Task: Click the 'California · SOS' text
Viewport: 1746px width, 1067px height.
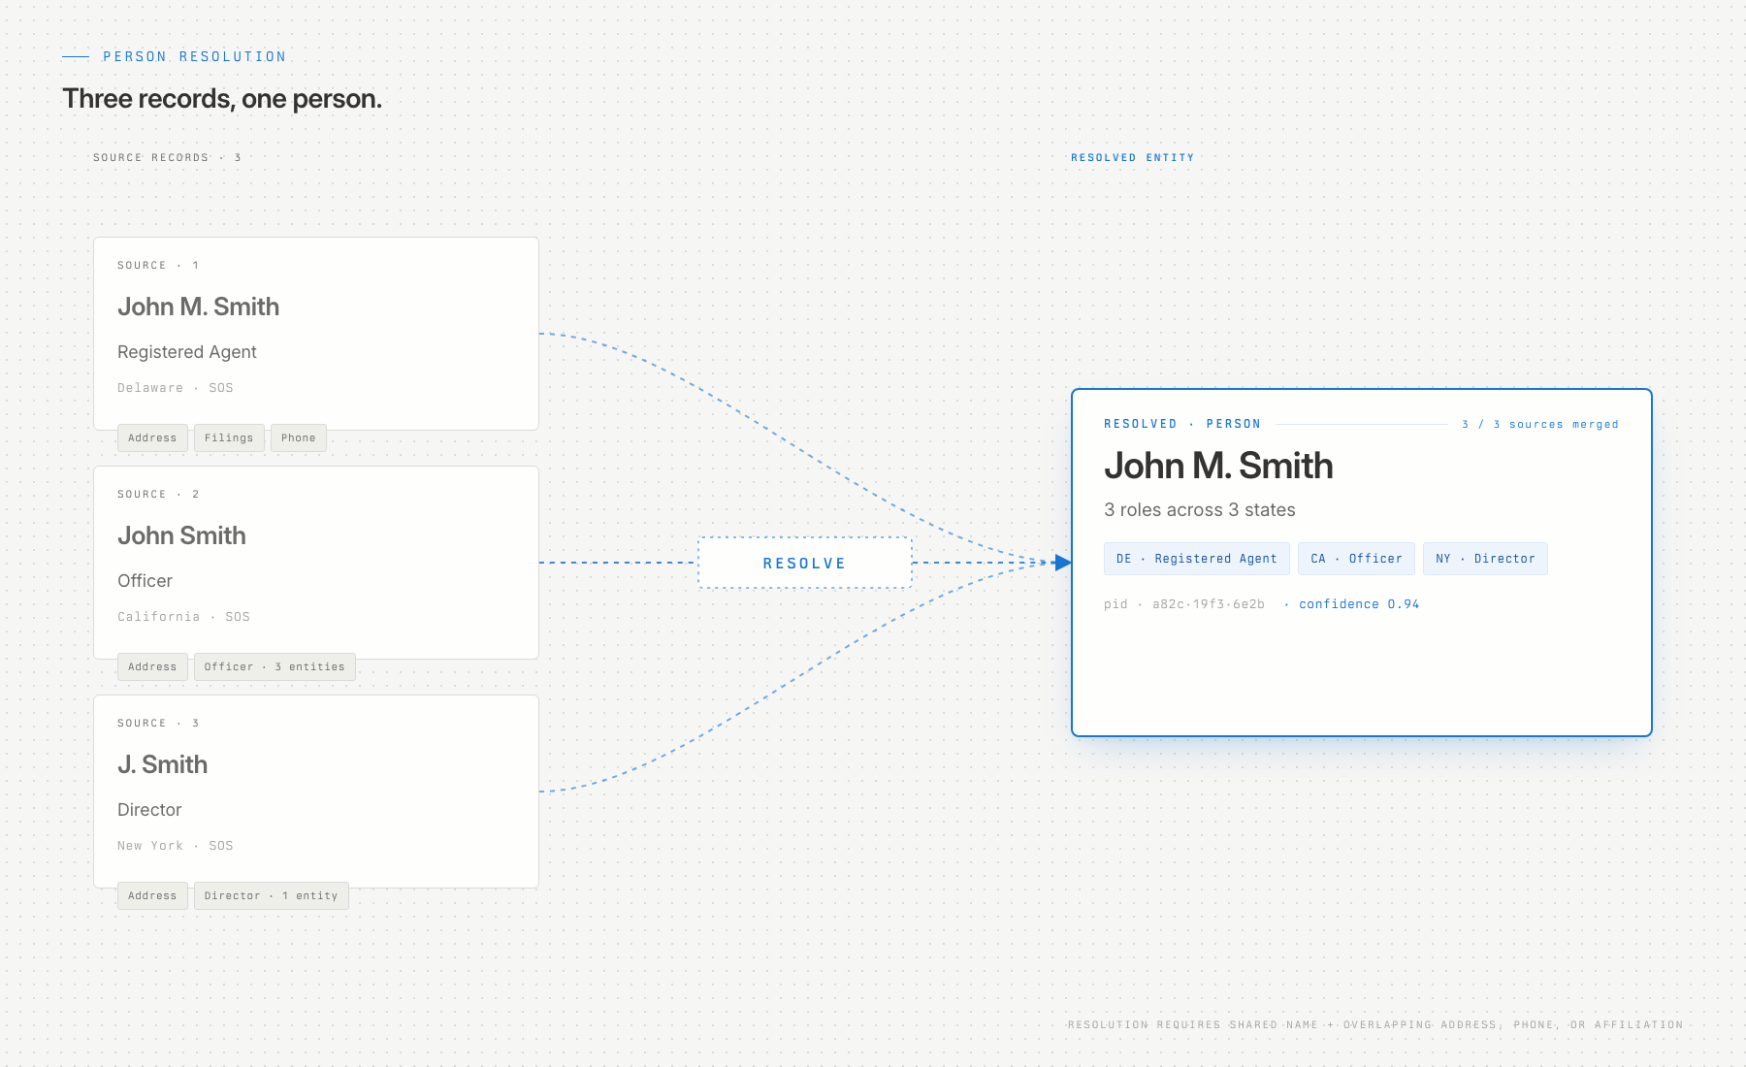Action: 183,617
